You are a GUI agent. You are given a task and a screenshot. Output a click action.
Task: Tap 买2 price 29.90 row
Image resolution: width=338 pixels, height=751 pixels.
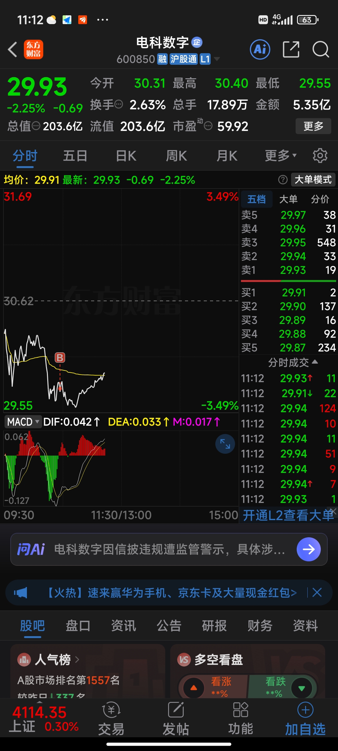pos(288,306)
